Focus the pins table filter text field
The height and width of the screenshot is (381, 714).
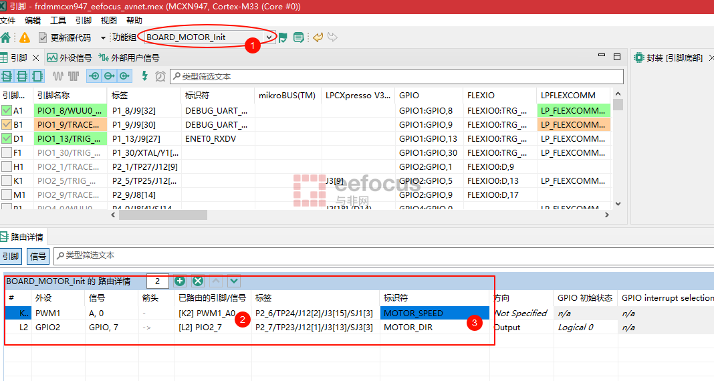(x=396, y=76)
